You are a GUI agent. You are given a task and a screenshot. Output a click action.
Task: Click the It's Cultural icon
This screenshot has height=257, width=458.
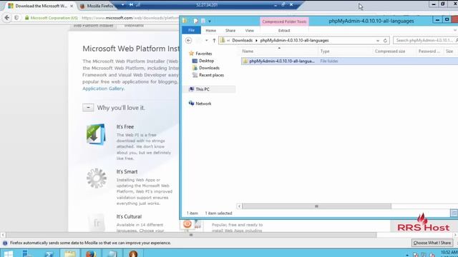click(x=97, y=223)
